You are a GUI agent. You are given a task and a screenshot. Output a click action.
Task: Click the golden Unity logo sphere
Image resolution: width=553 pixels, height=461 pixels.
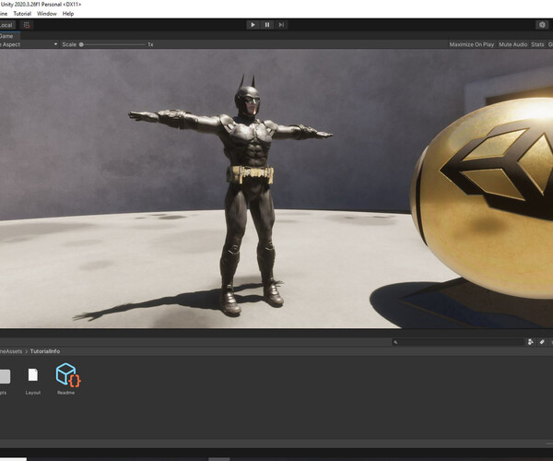click(484, 197)
